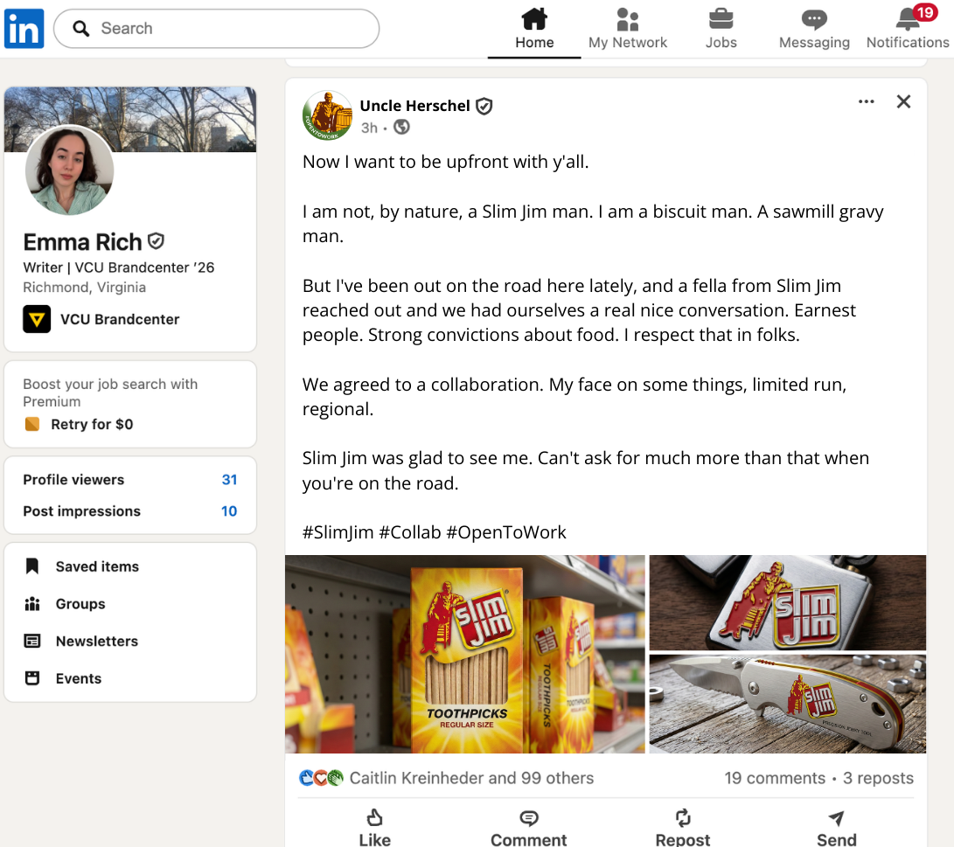This screenshot has width=954, height=847.
Task: Dismiss the post with X button
Action: tap(903, 101)
